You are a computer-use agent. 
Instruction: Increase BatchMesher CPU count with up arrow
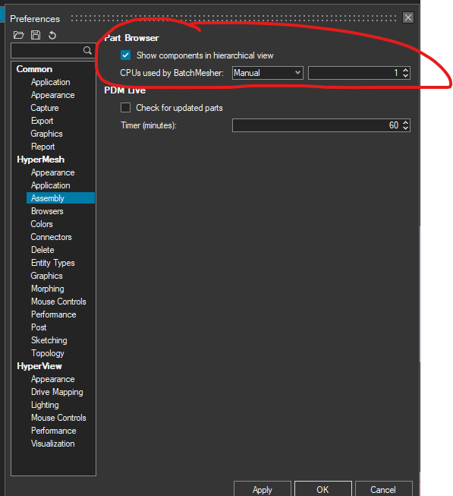pos(406,70)
